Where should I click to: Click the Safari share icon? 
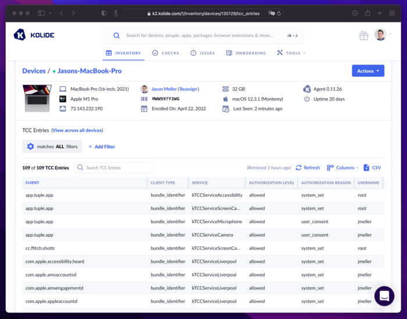(x=367, y=13)
